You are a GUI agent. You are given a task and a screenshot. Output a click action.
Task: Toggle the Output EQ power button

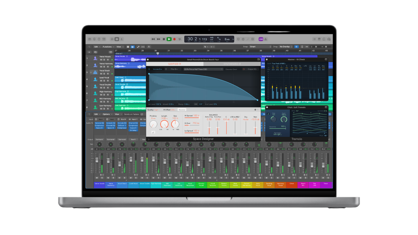[x=244, y=69]
